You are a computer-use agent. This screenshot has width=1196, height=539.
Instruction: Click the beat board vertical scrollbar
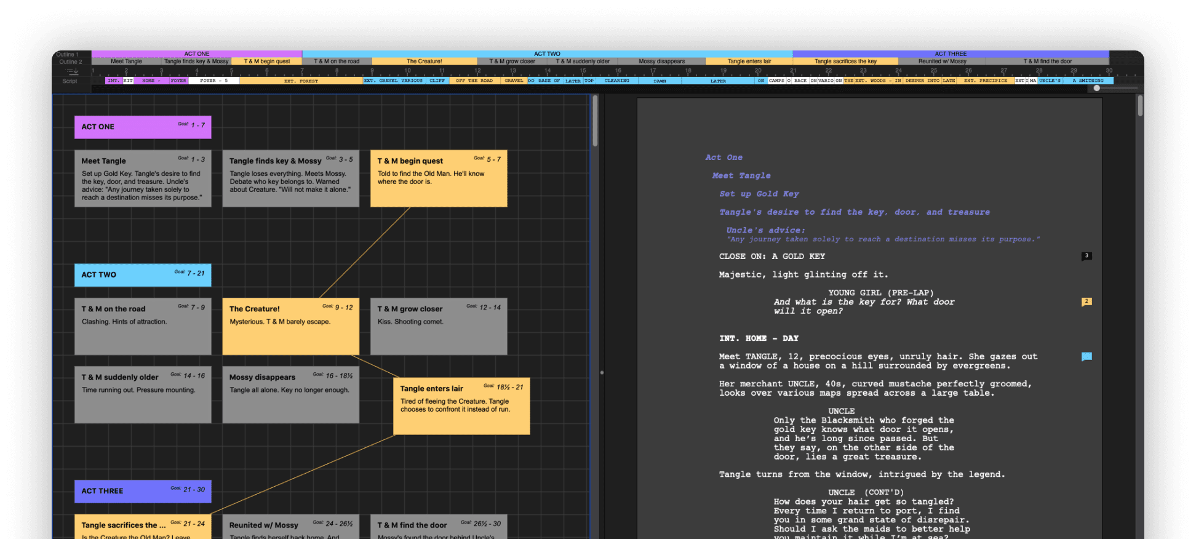tap(595, 121)
